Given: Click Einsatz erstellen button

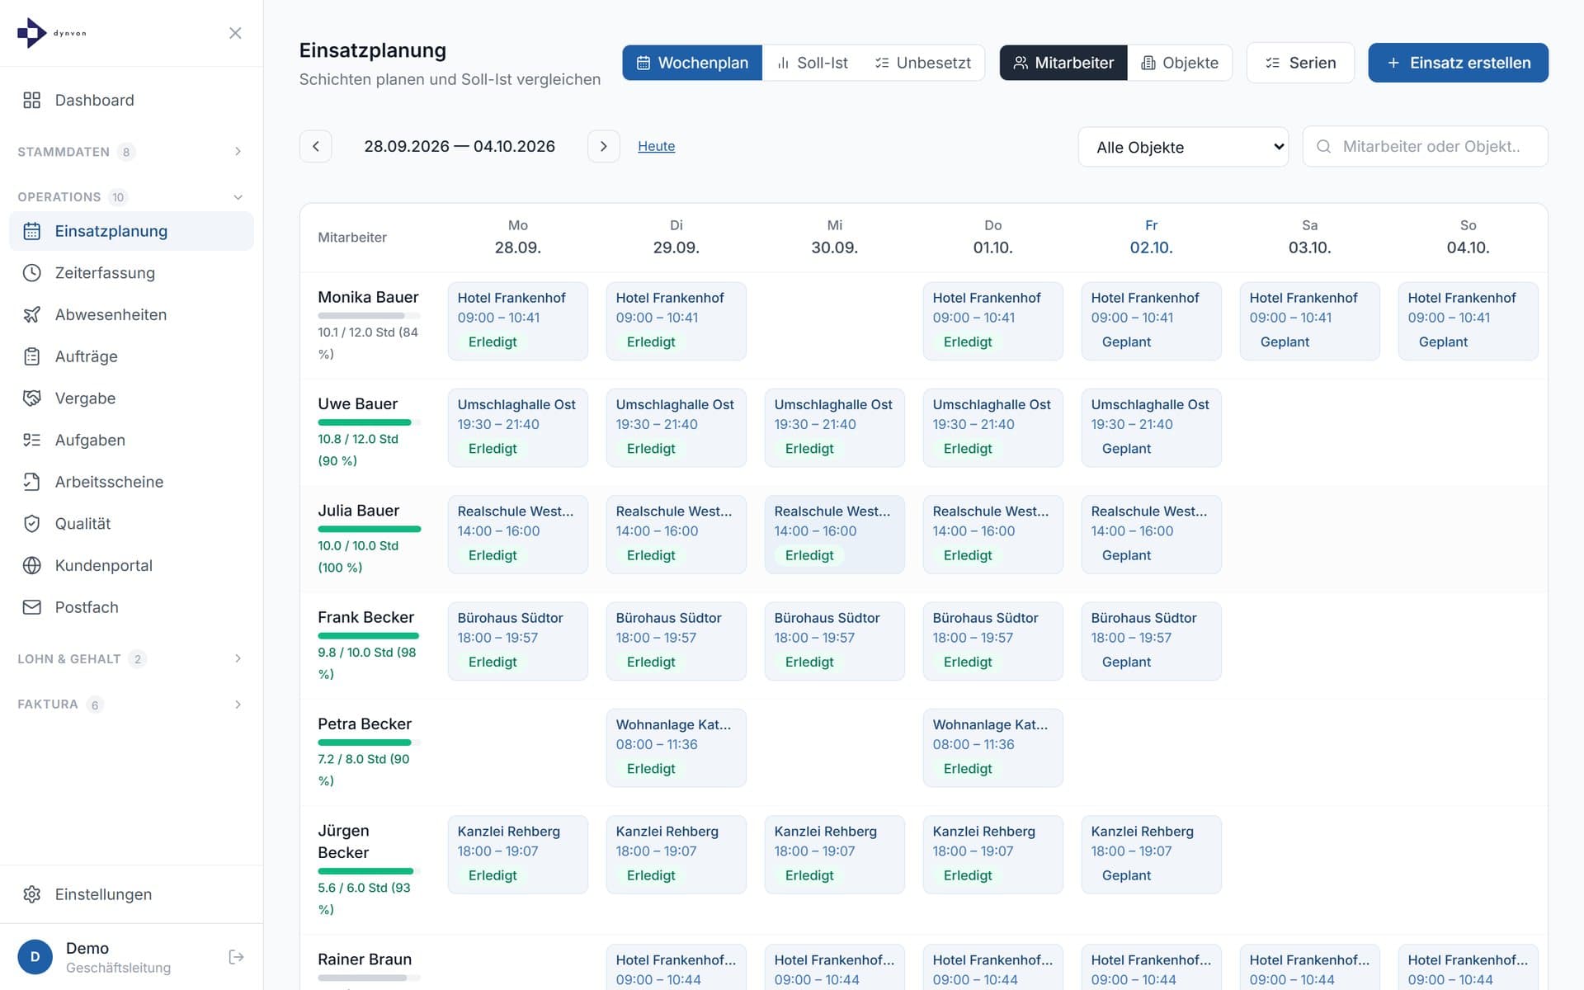Looking at the screenshot, I should click(1458, 63).
